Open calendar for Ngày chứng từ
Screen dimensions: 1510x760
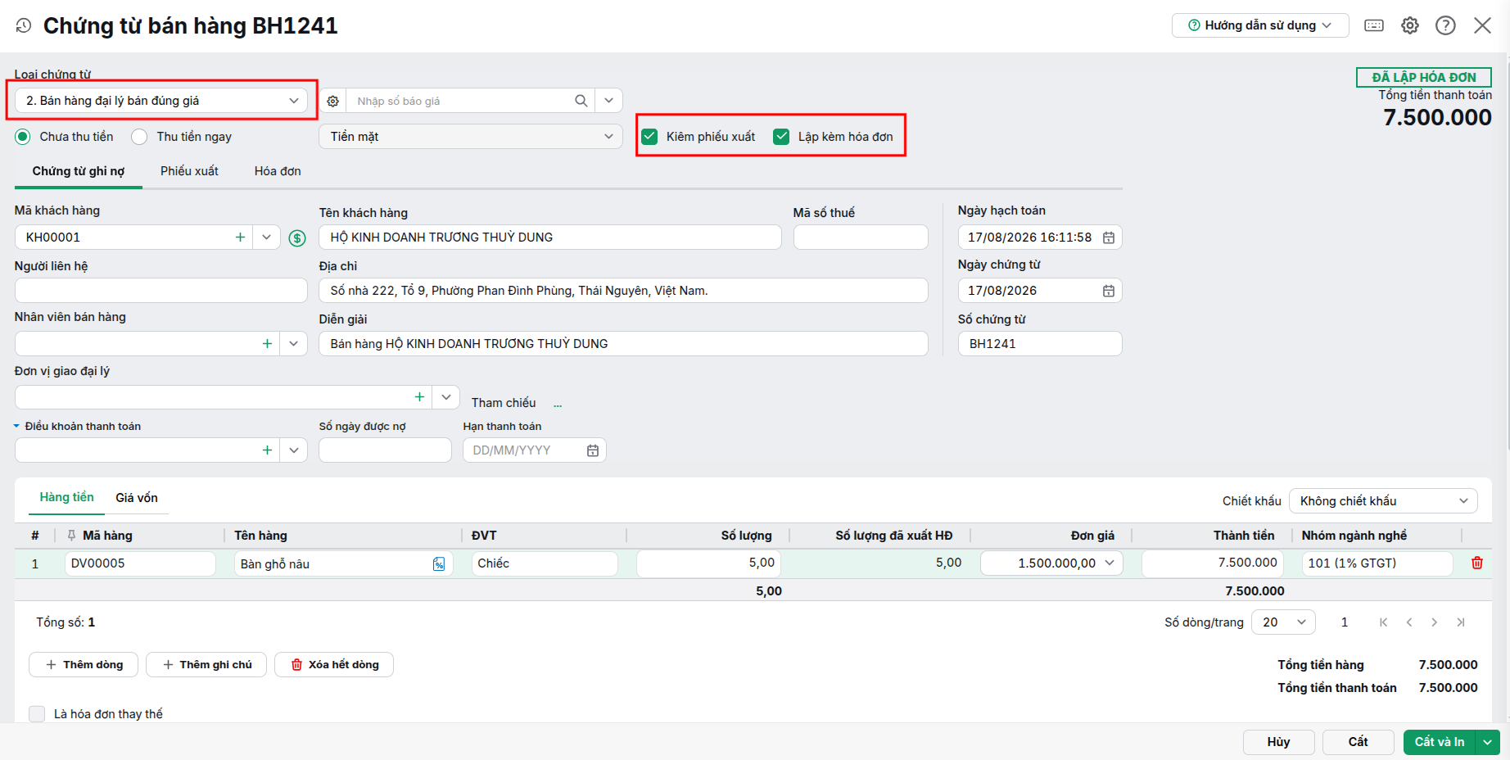(x=1109, y=291)
